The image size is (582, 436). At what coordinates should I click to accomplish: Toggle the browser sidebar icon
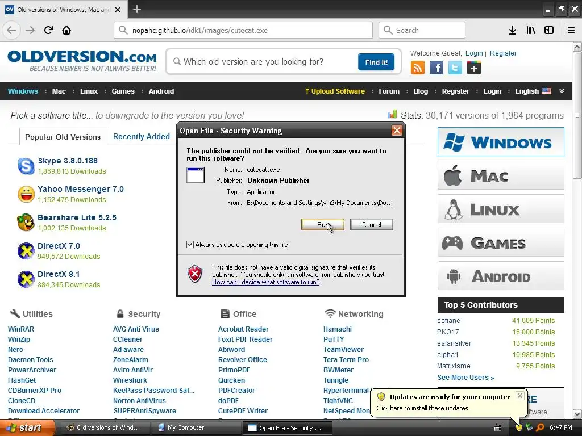point(549,30)
